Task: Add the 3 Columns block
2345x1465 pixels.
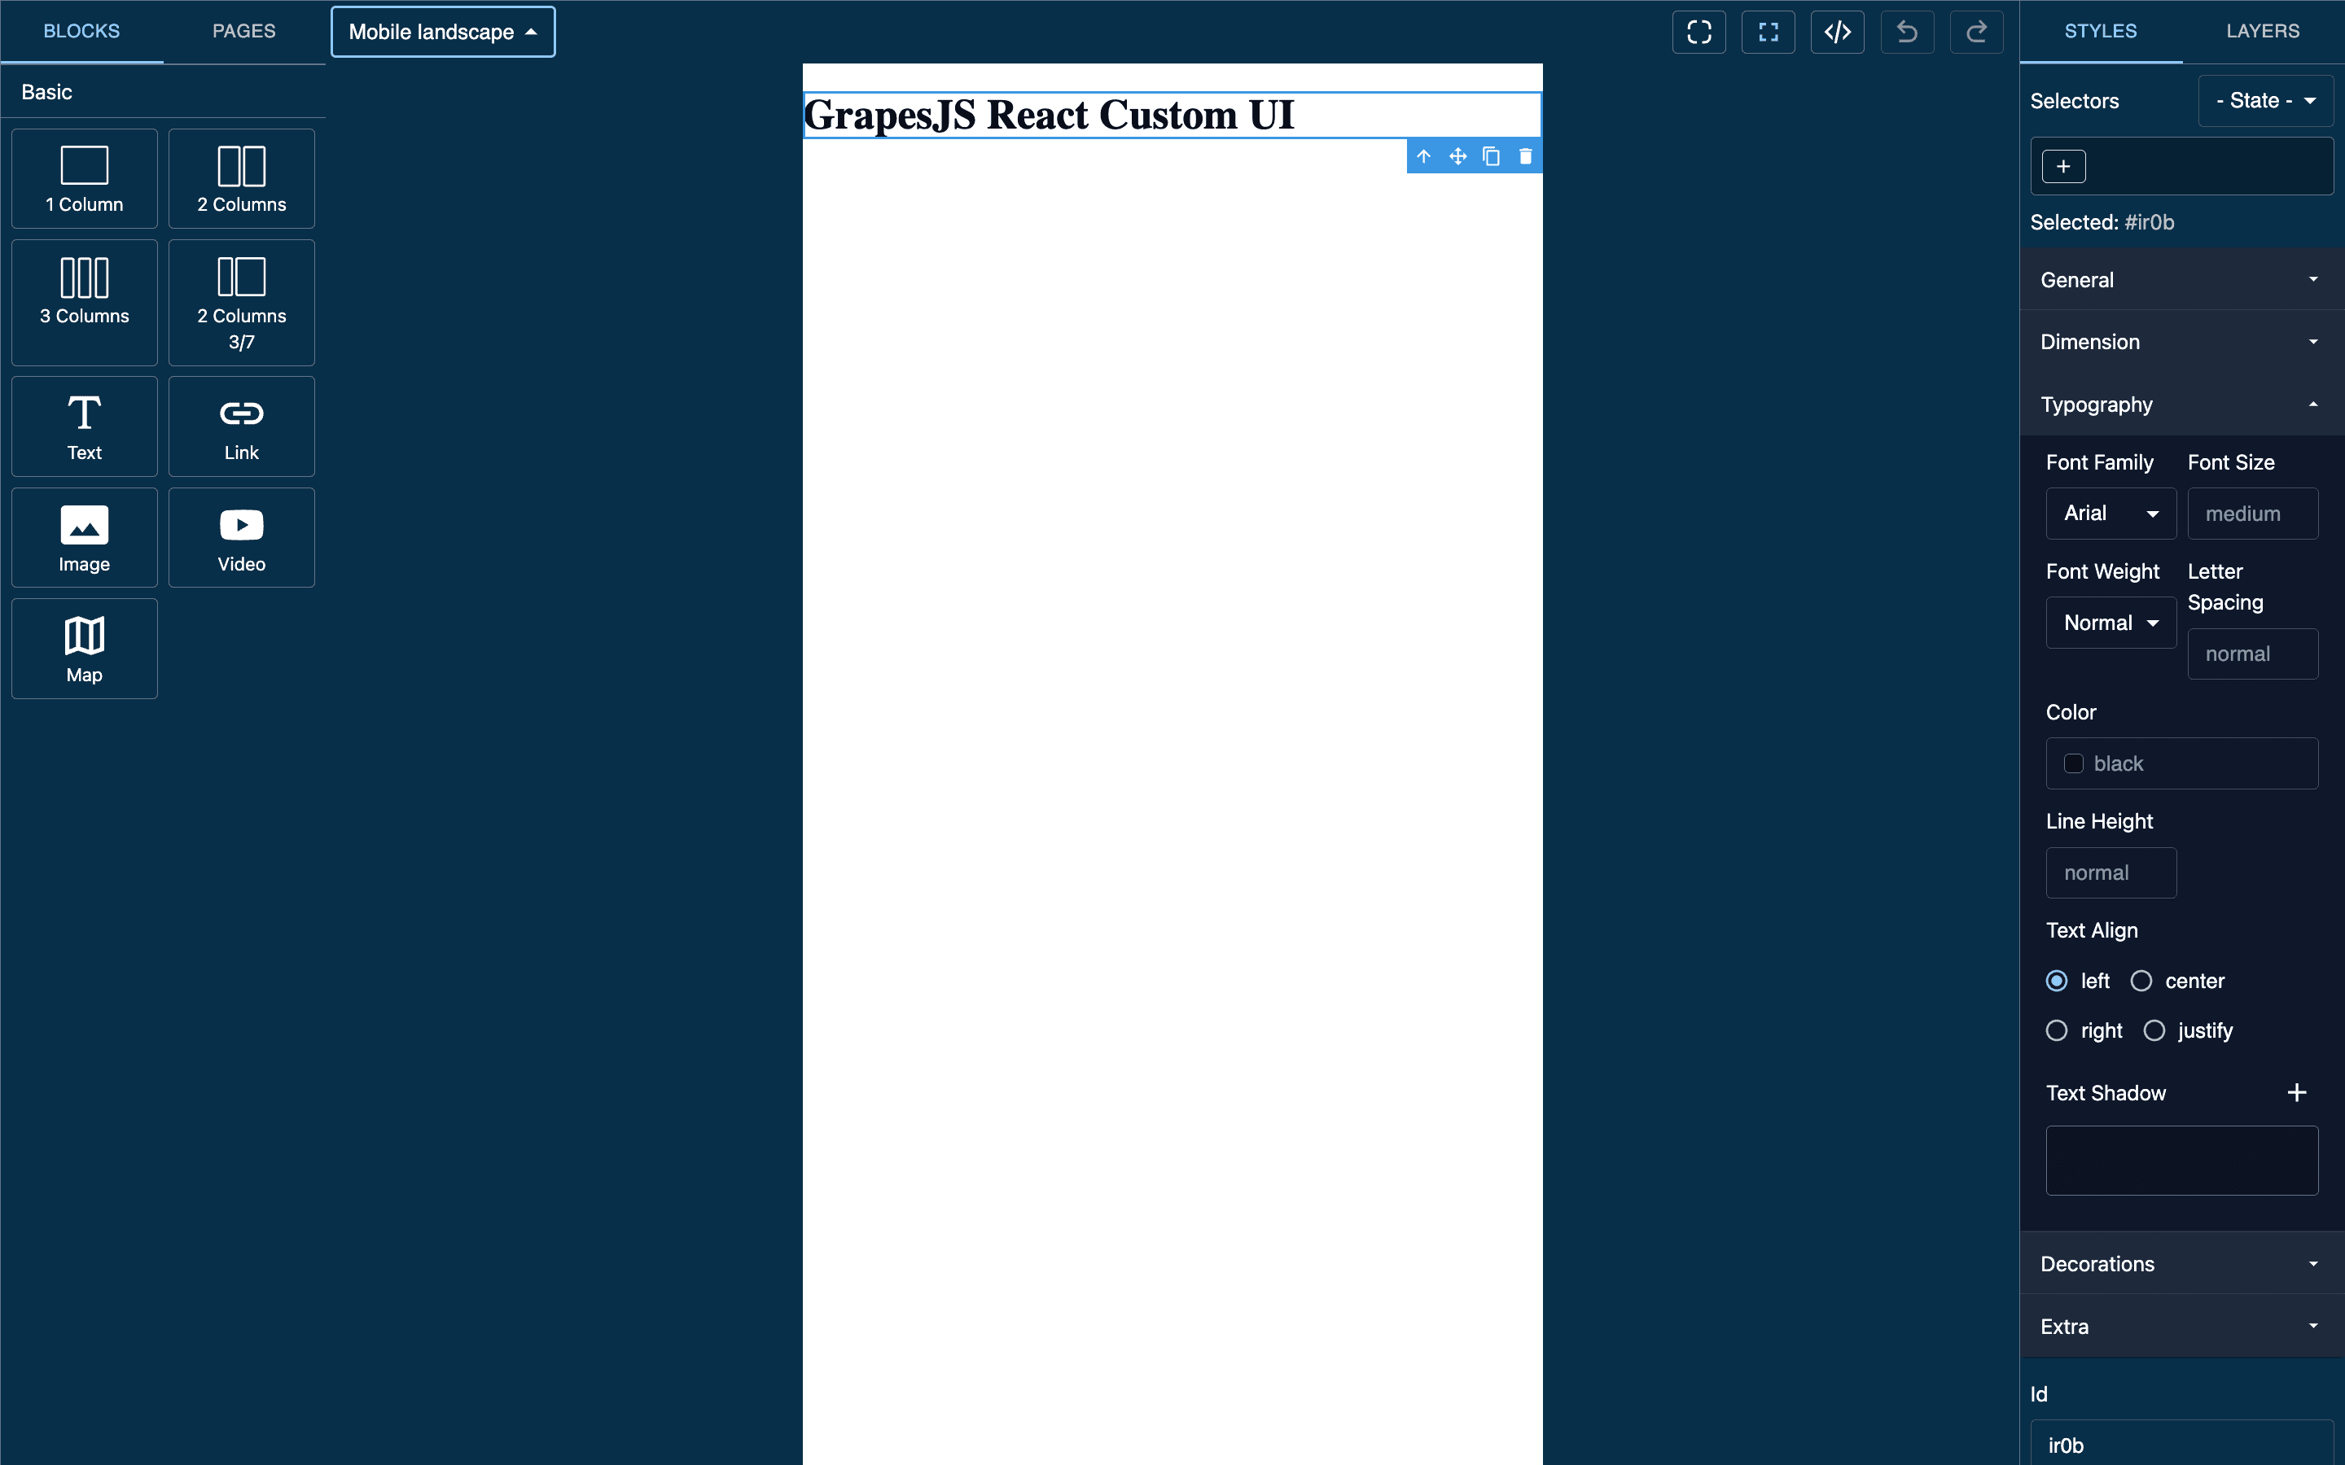Action: click(85, 302)
